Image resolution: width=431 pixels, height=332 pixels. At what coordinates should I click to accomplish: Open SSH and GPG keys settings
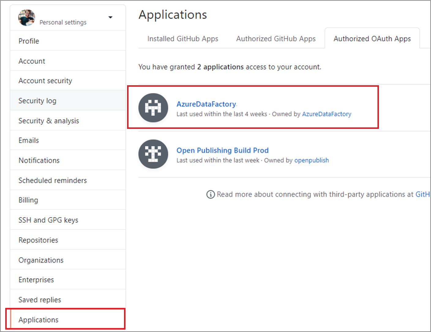(x=48, y=220)
